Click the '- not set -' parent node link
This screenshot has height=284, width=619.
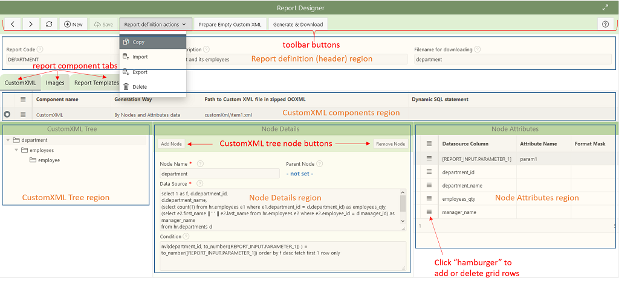click(x=300, y=173)
